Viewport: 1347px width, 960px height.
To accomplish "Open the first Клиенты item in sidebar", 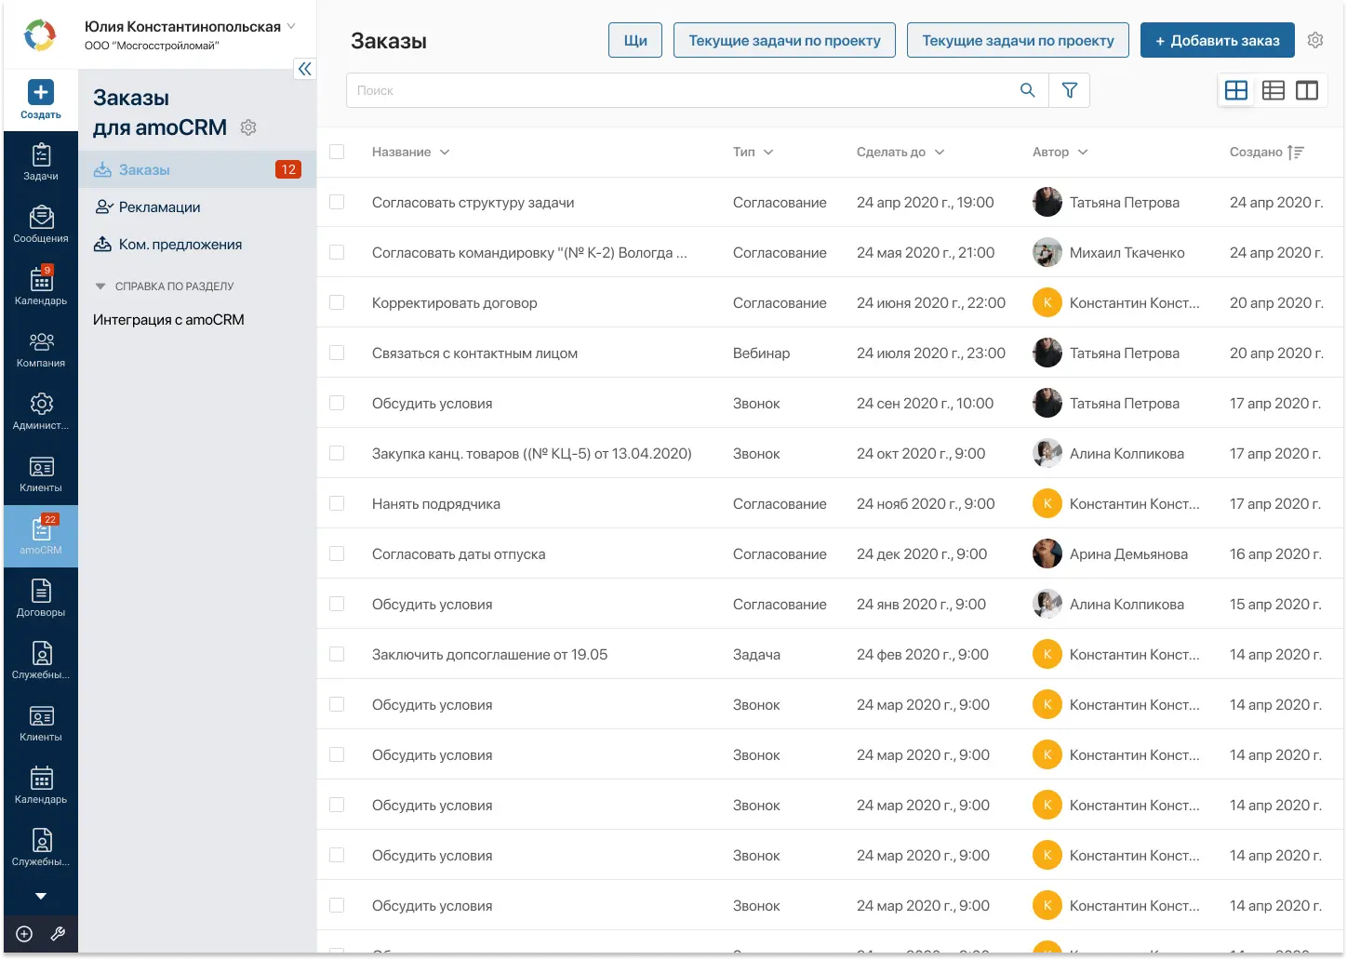I will pyautogui.click(x=41, y=474).
